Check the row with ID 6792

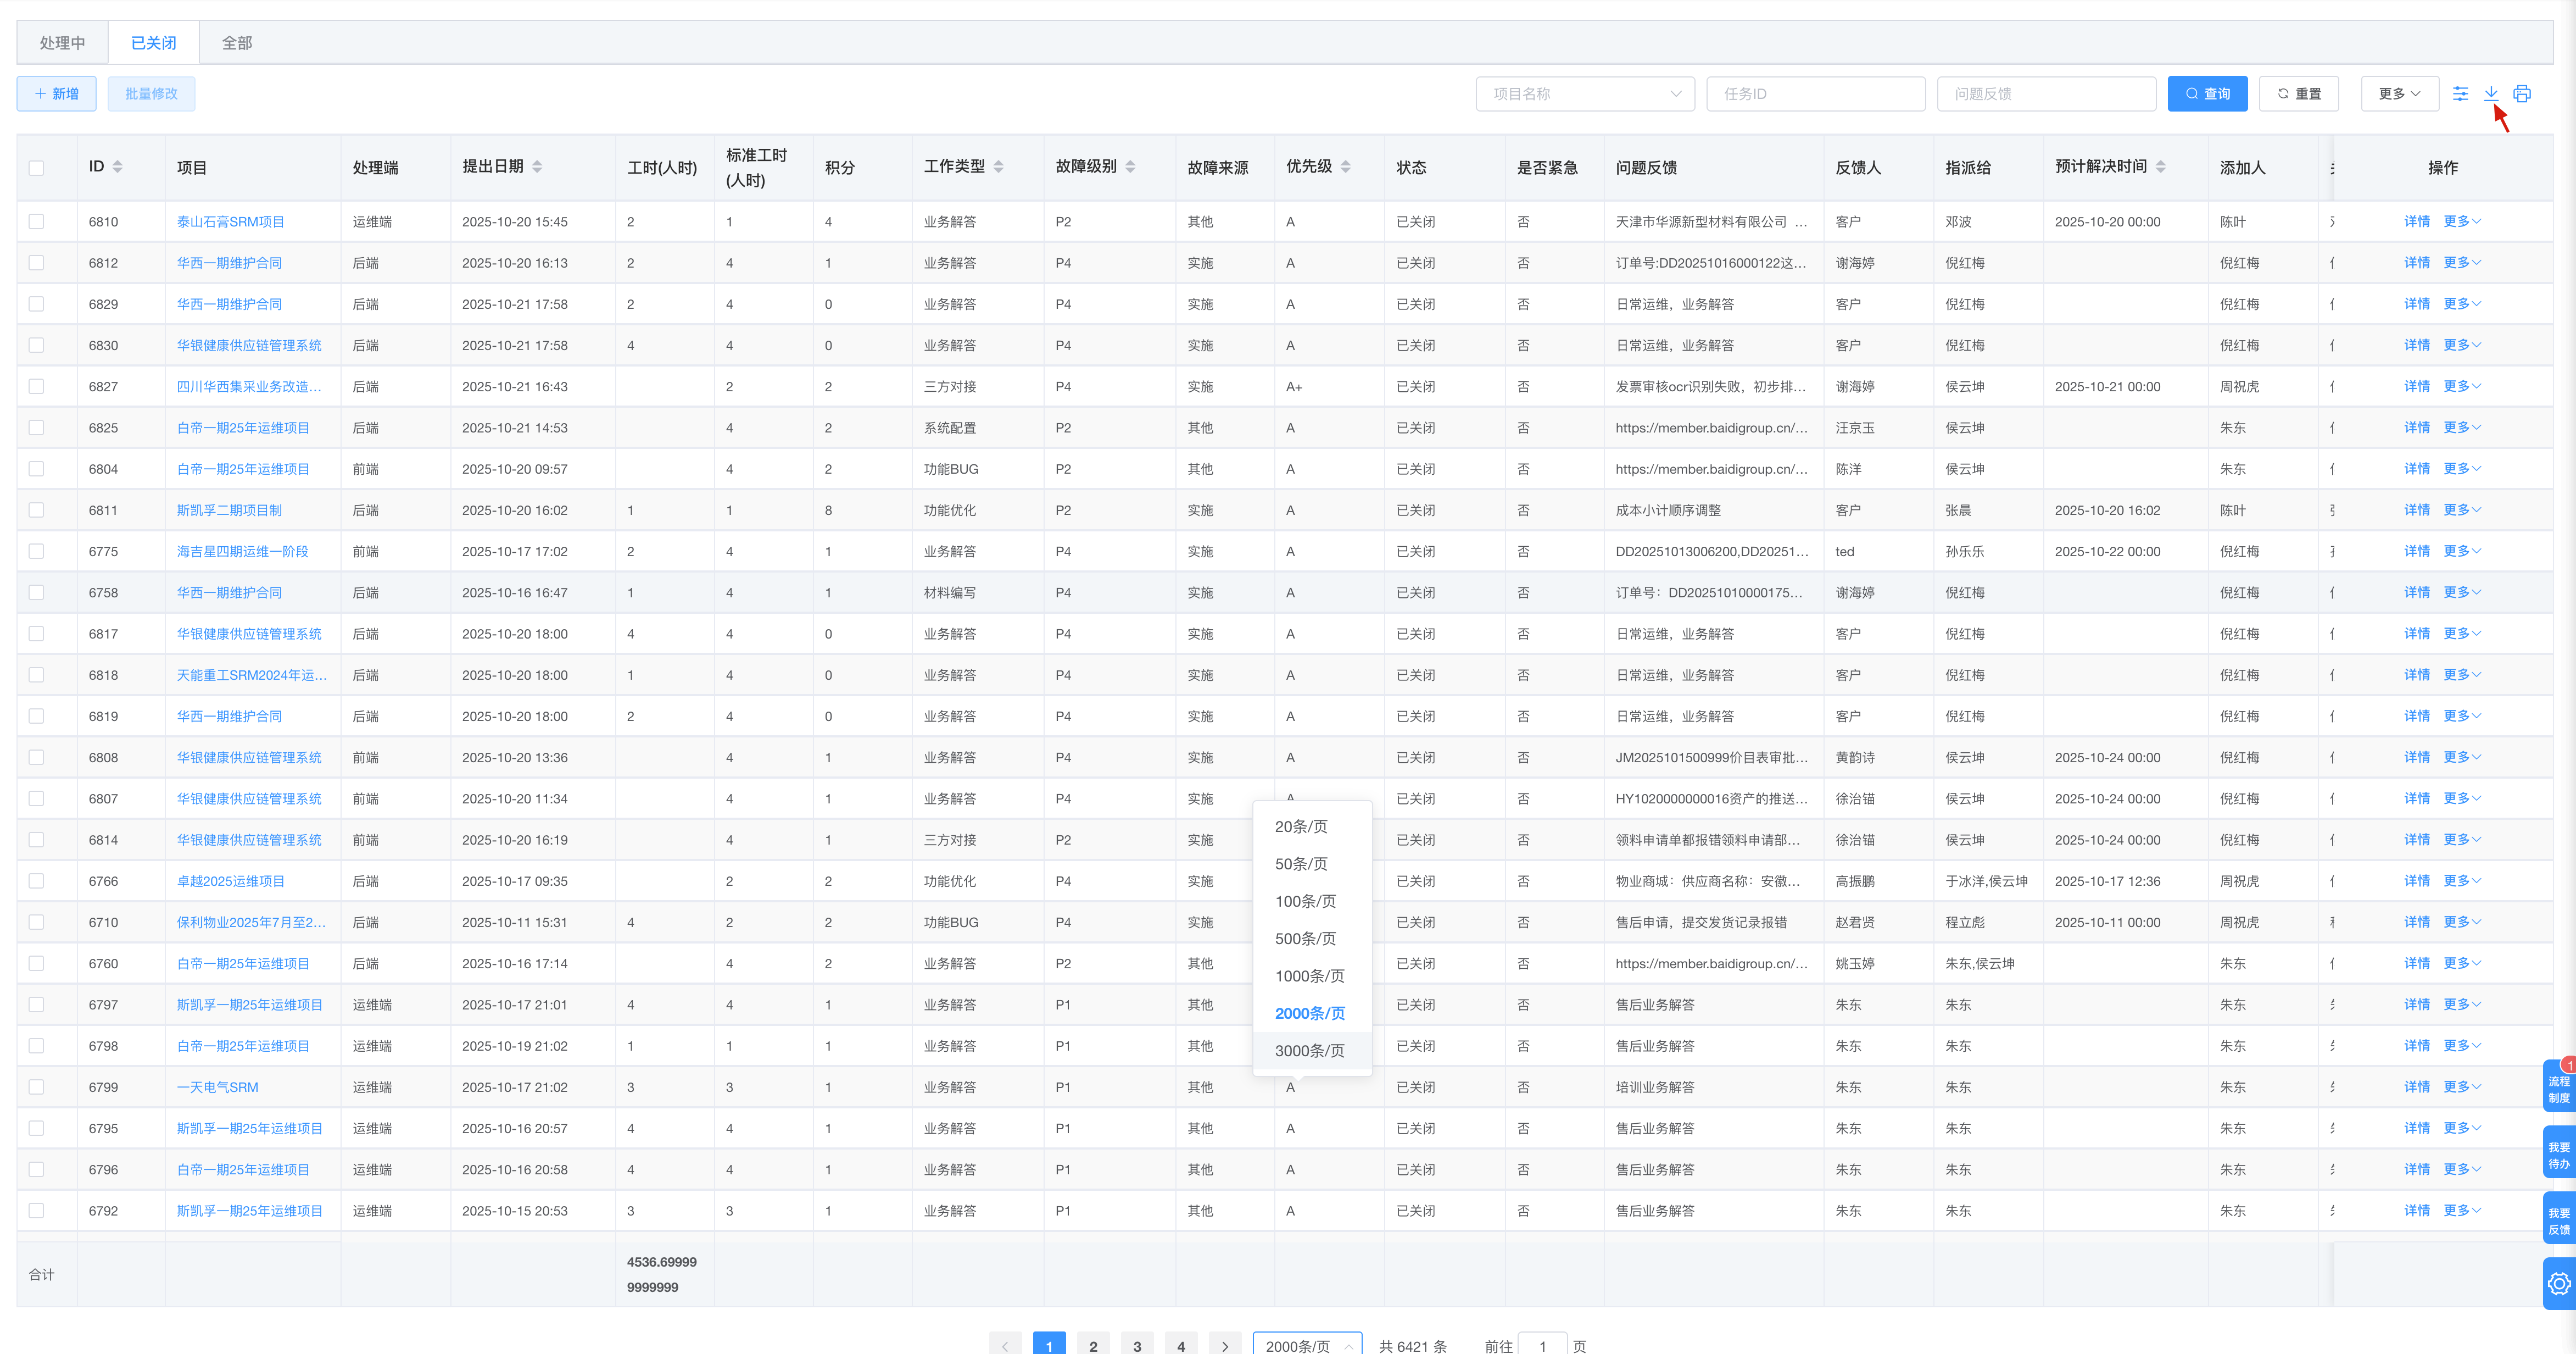(x=36, y=1211)
